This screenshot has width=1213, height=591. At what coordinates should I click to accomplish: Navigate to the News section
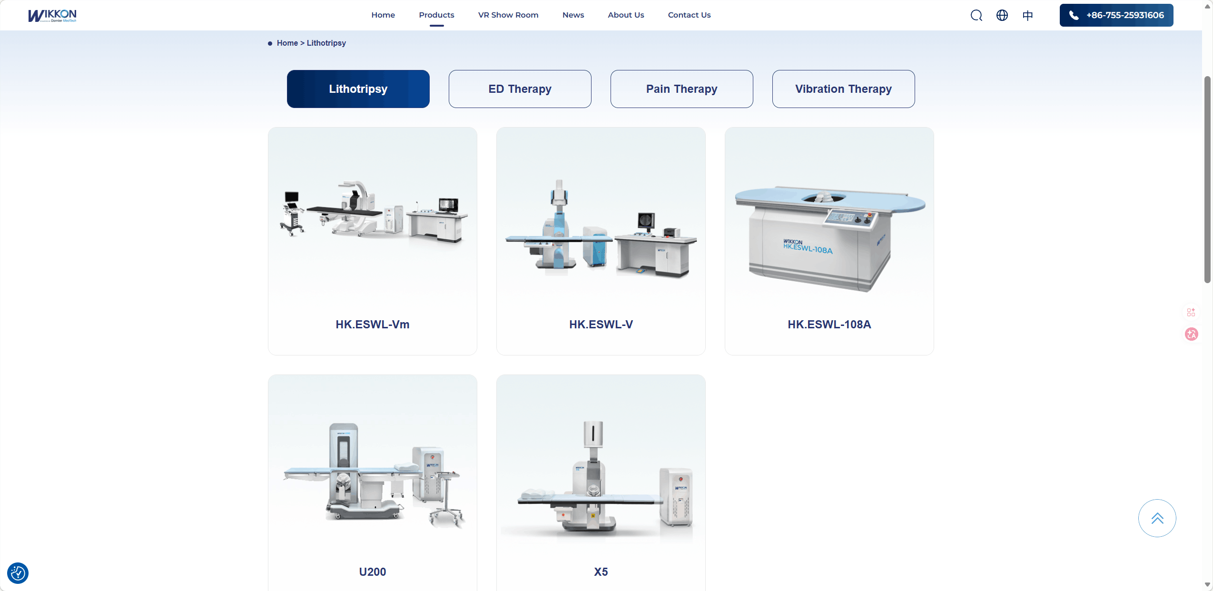coord(573,15)
